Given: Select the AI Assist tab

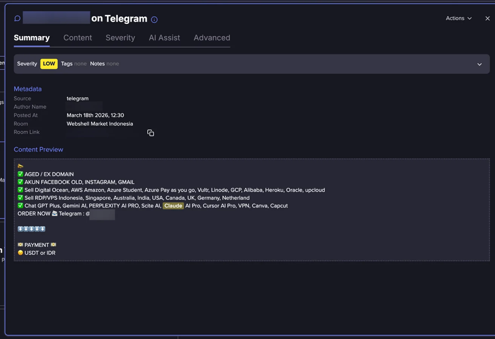Looking at the screenshot, I should (164, 38).
